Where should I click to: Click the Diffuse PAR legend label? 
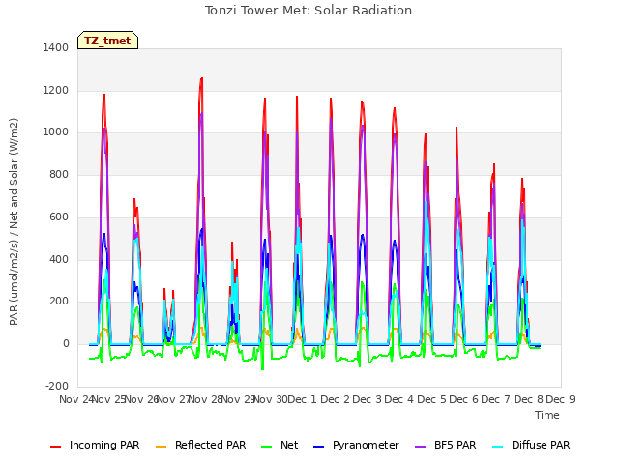(541, 445)
